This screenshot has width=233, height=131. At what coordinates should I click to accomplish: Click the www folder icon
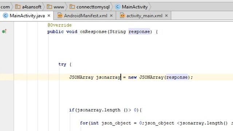pos(49,7)
